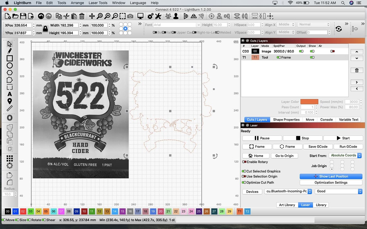Viewport: 367px width, 229px height.
Task: Open the Align Y Middle dropdown
Action: click(286, 32)
